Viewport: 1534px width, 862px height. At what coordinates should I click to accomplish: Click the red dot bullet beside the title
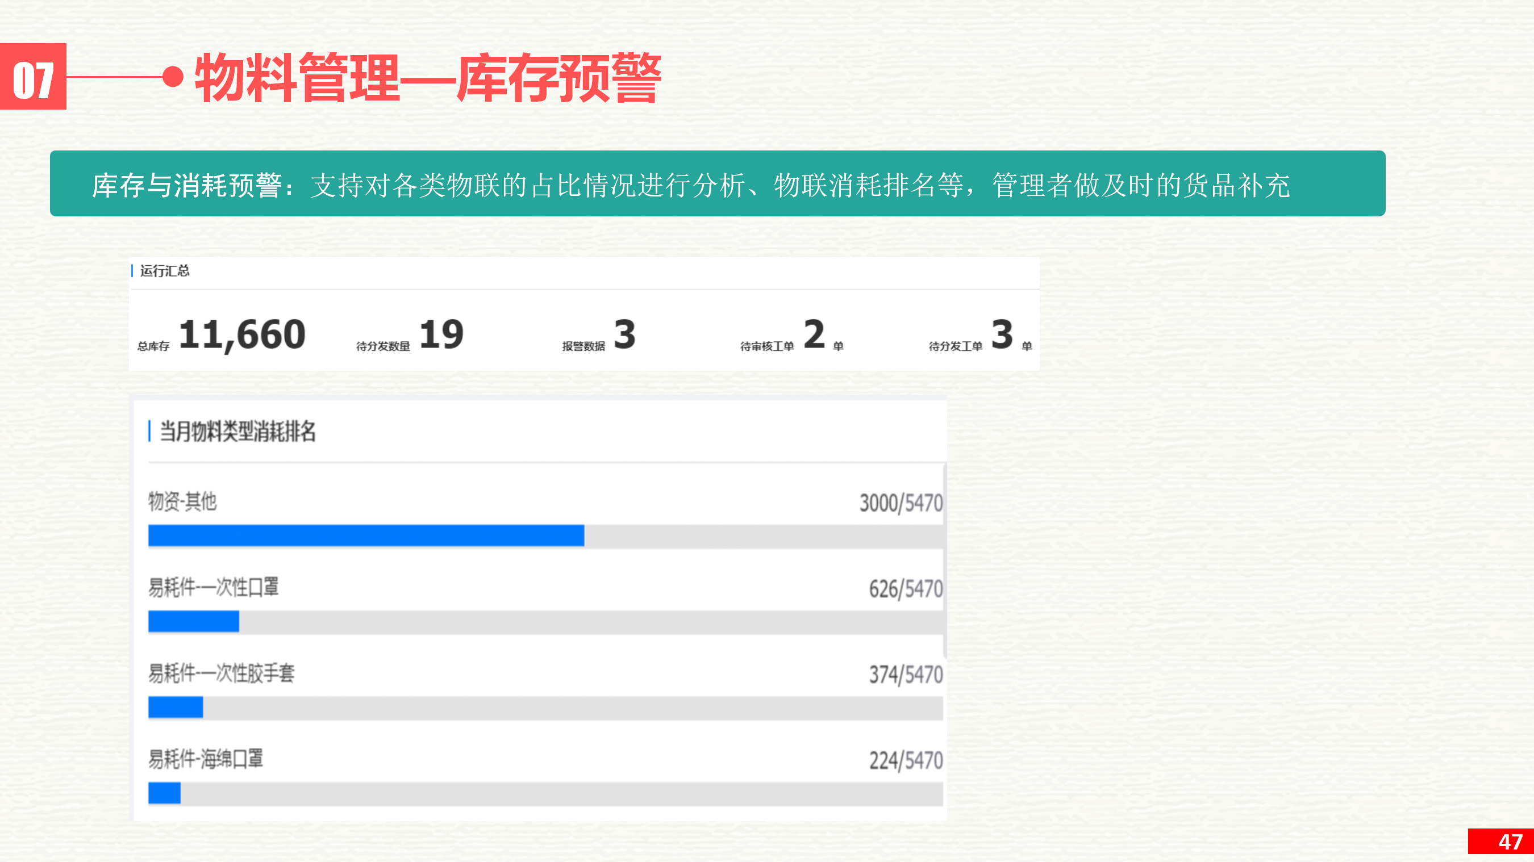(x=173, y=76)
